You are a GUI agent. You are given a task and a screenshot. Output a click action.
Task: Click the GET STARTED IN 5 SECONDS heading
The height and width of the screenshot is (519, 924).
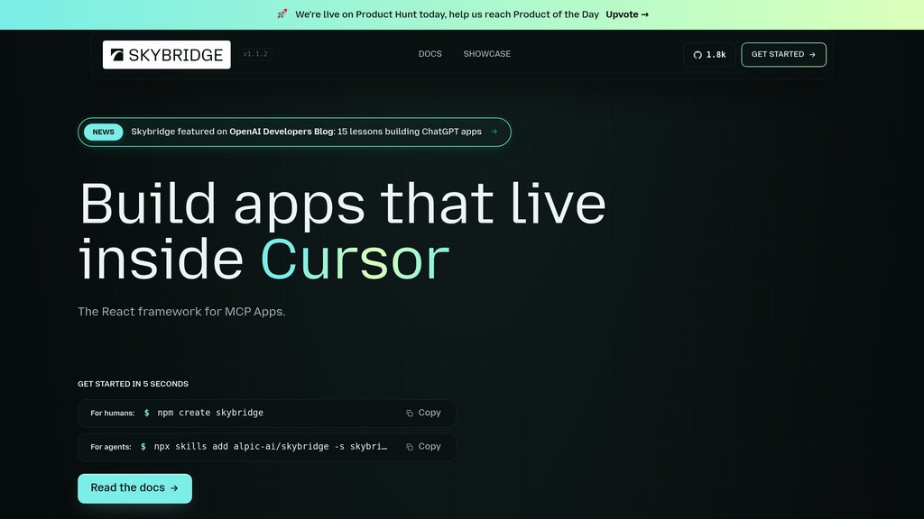point(134,384)
